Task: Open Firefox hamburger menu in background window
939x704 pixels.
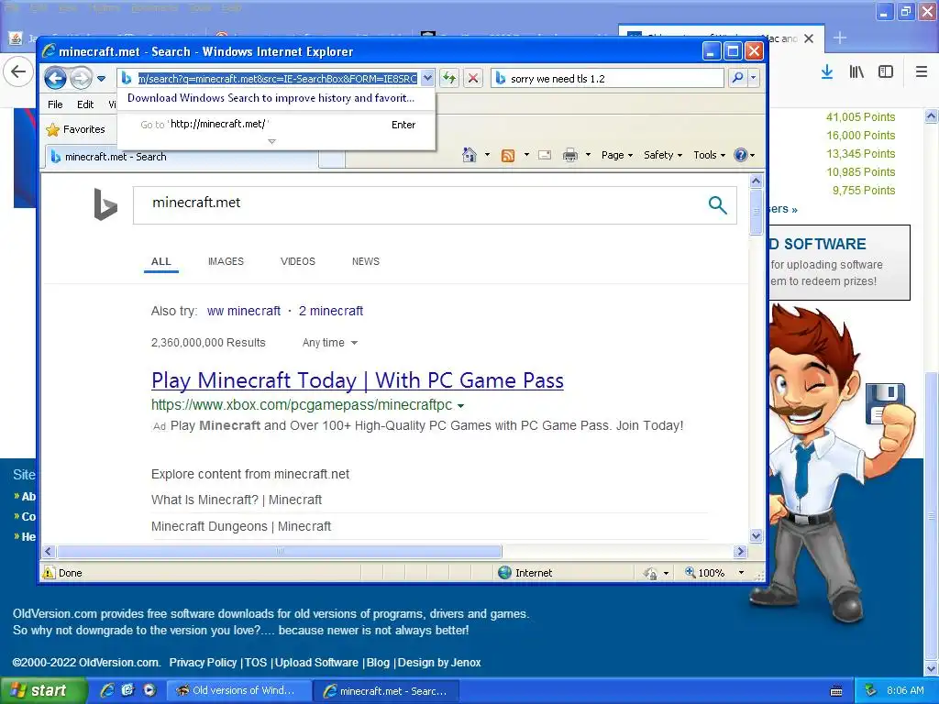Action: tap(922, 71)
